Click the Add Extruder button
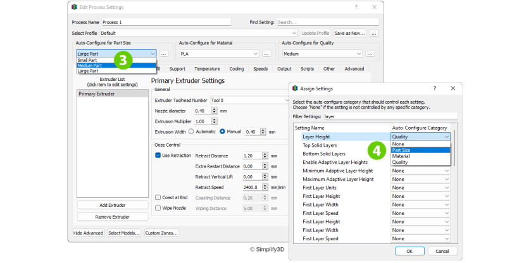Viewport: 531px width, 263px height. (x=113, y=205)
